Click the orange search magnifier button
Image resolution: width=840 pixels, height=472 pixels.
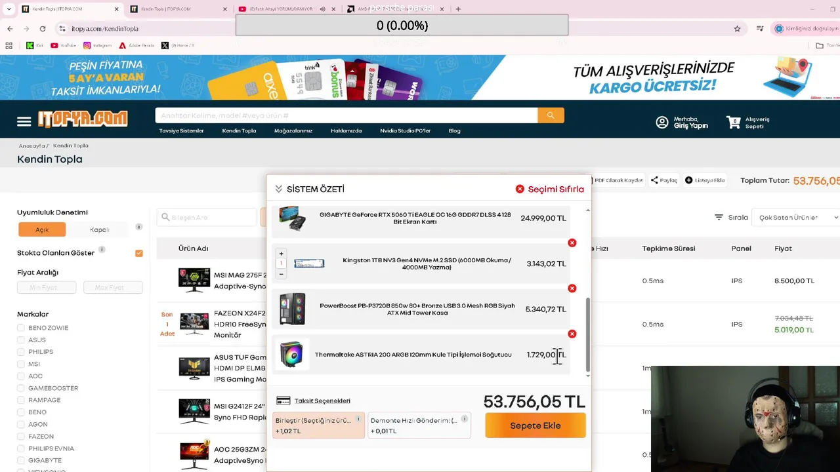(x=551, y=115)
